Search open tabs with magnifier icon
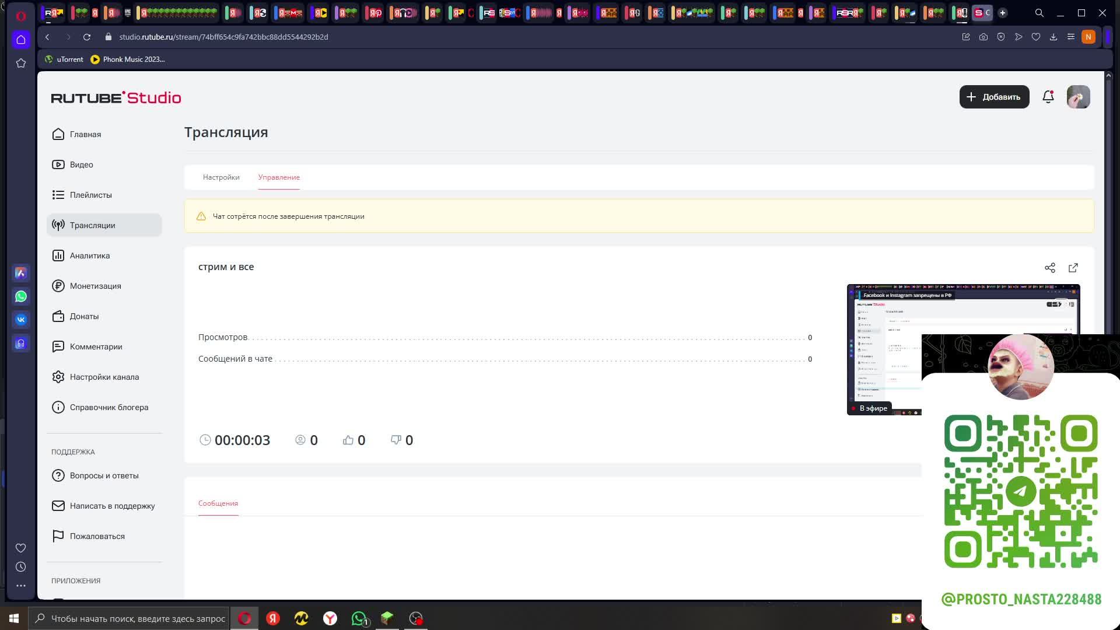1120x630 pixels. tap(1039, 13)
